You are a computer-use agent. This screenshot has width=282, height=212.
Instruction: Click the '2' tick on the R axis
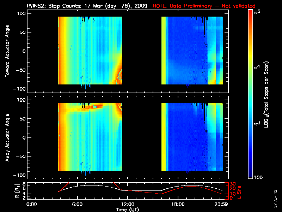23,198
